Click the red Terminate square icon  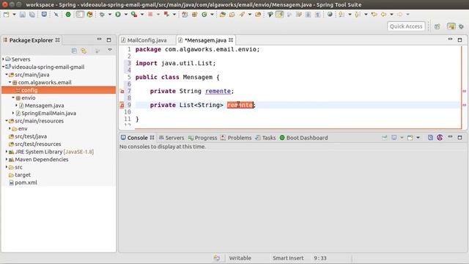click(x=150, y=15)
